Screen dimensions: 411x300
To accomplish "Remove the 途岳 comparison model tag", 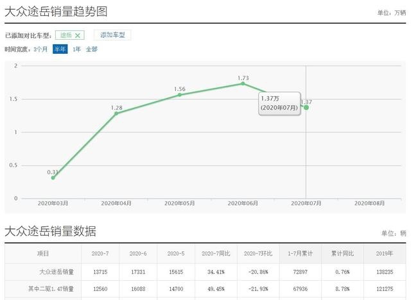I will (x=78, y=35).
